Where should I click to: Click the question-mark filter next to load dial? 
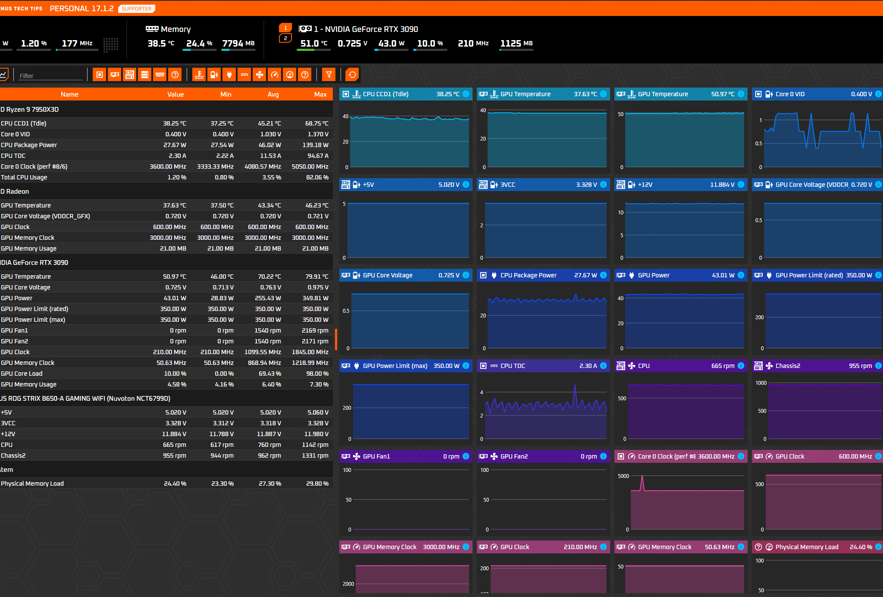click(304, 75)
